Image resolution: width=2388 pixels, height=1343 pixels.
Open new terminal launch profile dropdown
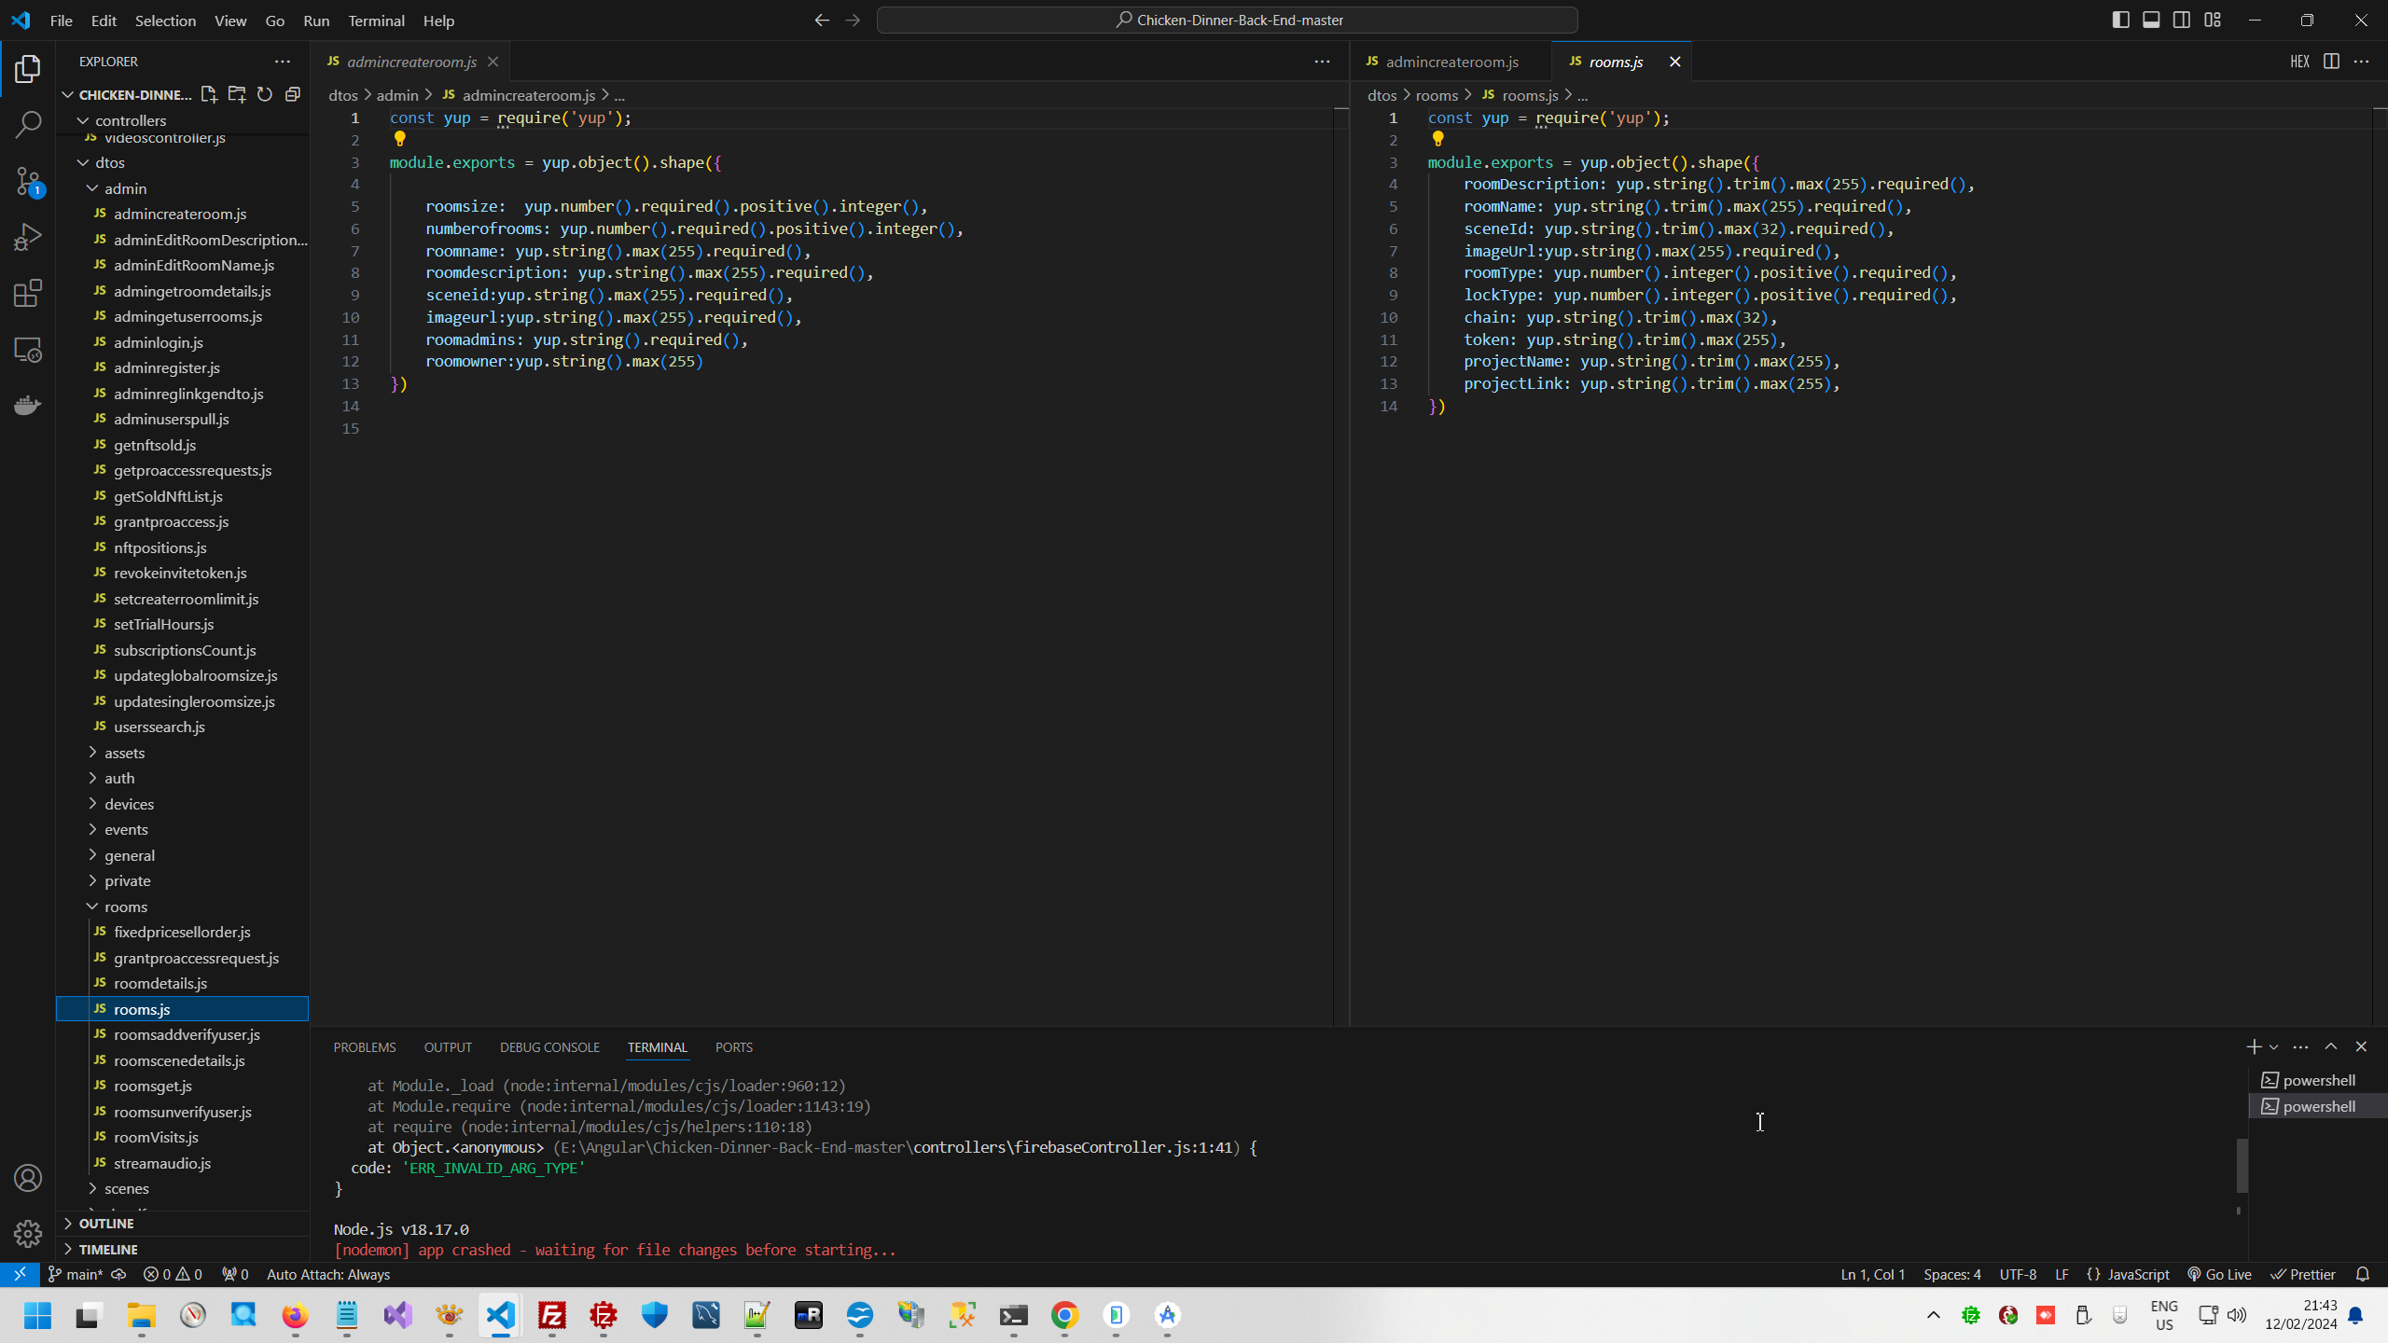pos(2273,1047)
